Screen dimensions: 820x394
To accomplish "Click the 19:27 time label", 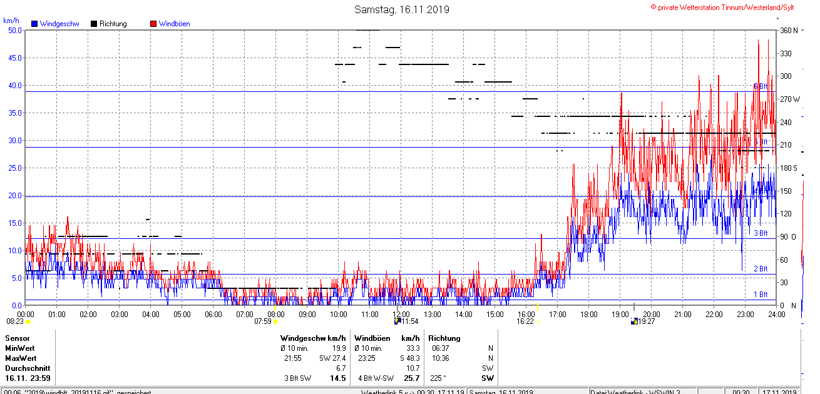I will [x=646, y=321].
